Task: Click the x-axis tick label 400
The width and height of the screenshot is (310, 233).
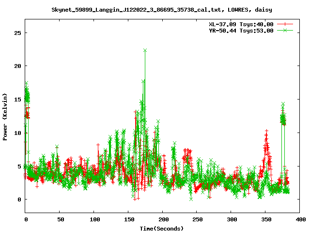Action: tap(300, 219)
